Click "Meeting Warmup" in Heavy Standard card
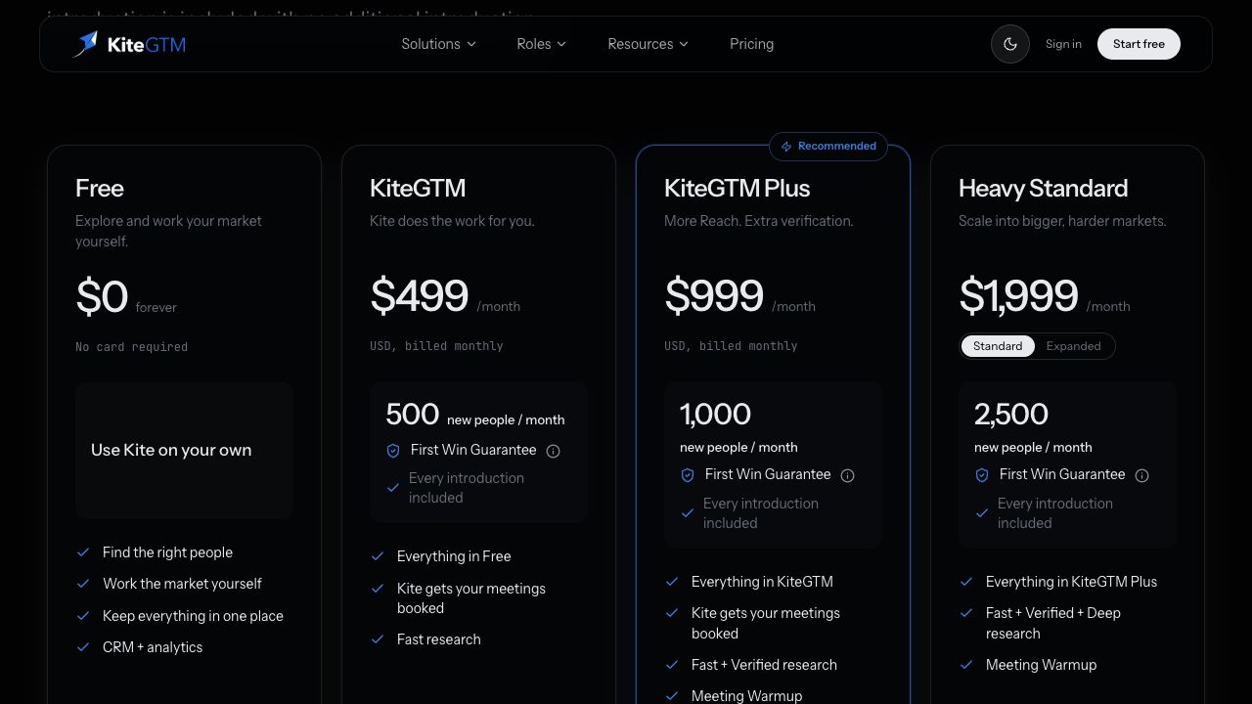The image size is (1252, 704). click(x=1041, y=665)
